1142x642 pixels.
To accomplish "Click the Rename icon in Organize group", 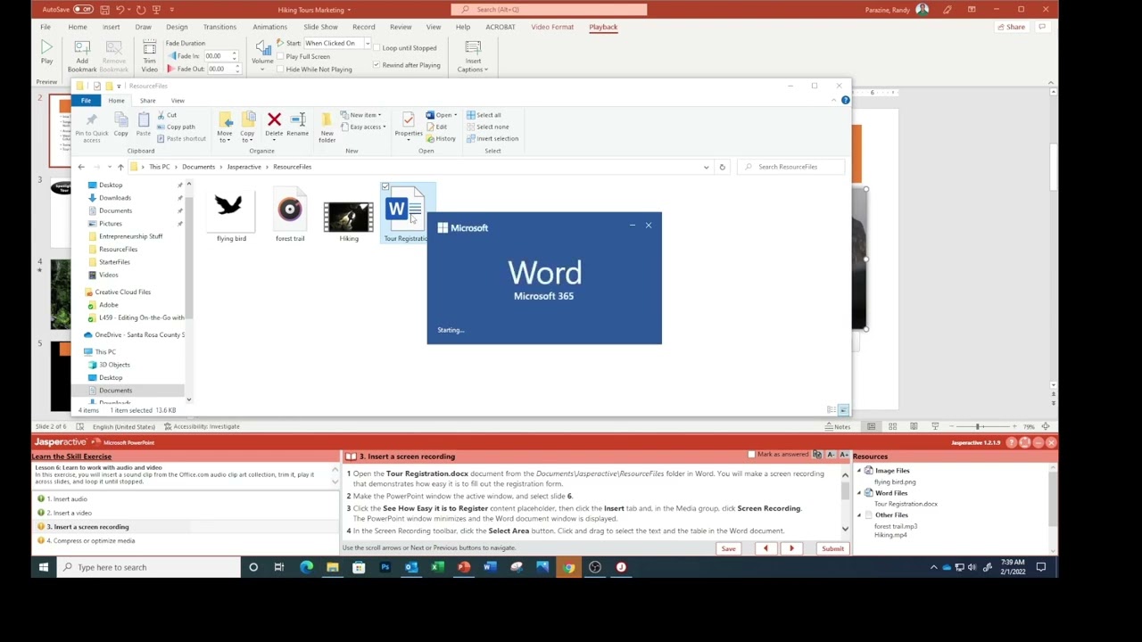I will (x=297, y=119).
